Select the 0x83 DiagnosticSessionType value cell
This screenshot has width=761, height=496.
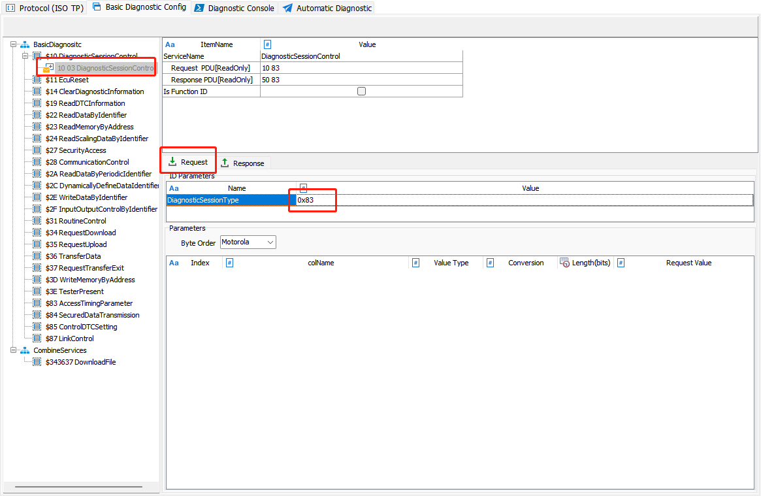click(x=312, y=199)
